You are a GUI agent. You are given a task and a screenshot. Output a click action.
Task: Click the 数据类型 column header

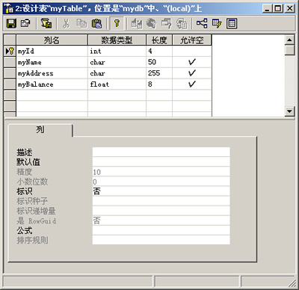pos(117,40)
